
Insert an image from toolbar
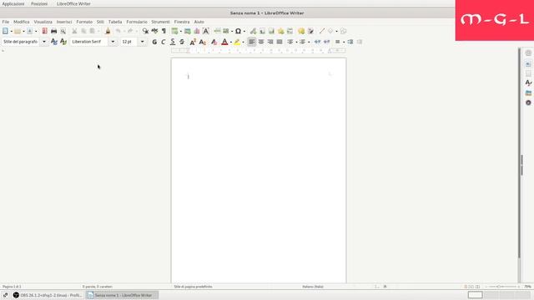[x=187, y=31]
